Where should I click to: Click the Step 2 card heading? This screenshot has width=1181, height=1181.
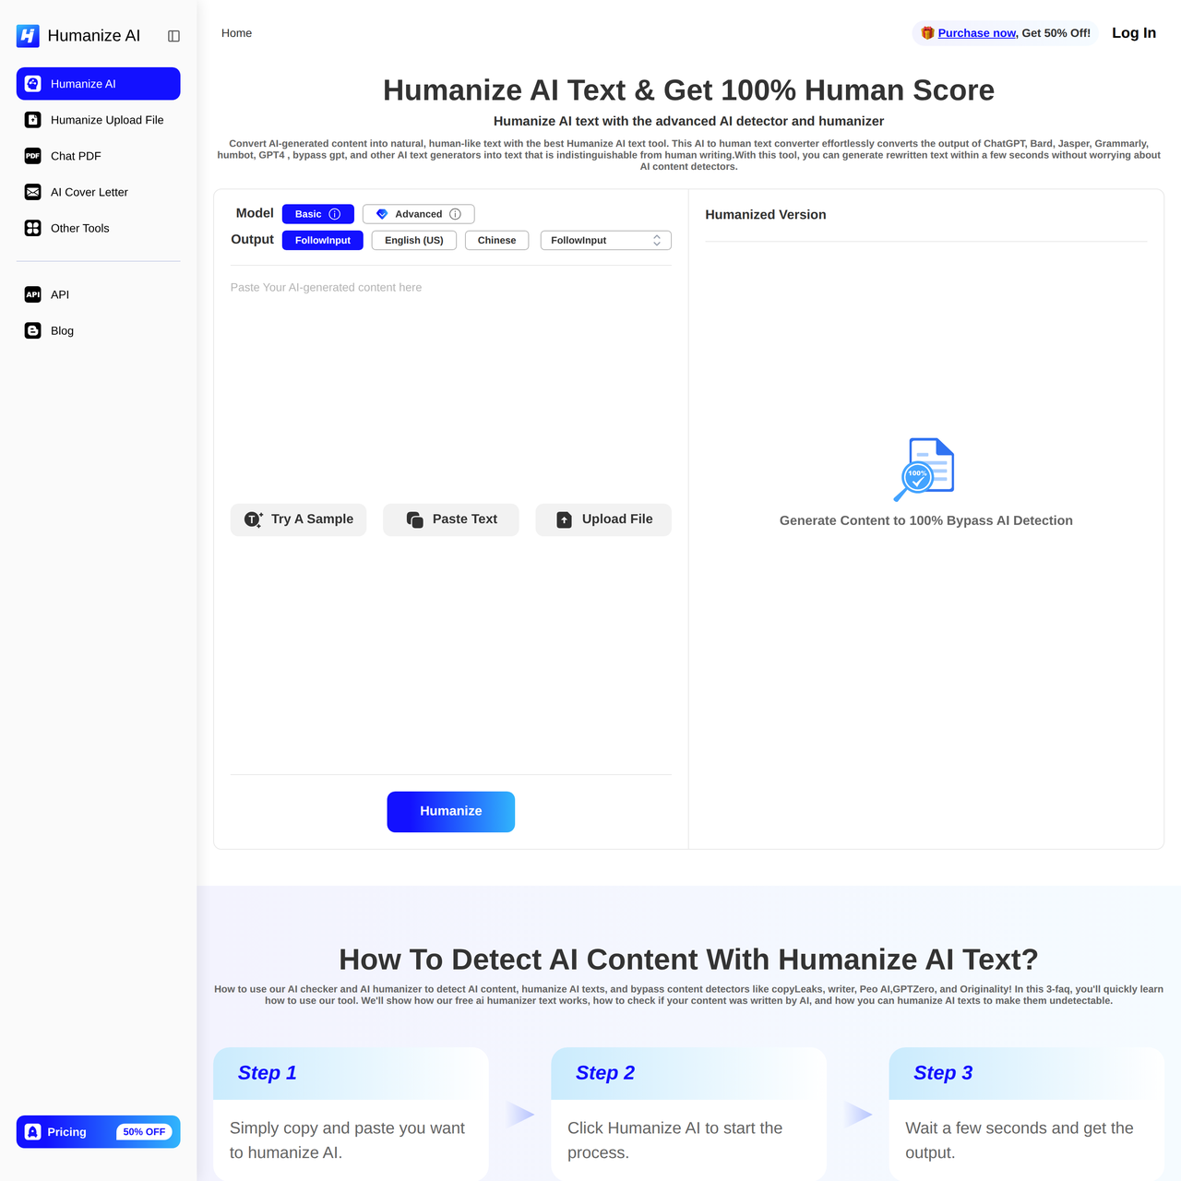pyautogui.click(x=605, y=1073)
